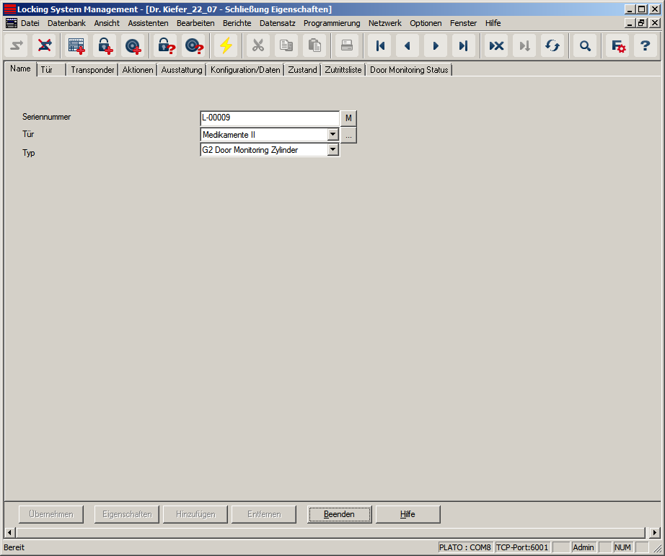Screen dimensions: 665x556
Task: Click the add new lock icon
Action: tap(105, 46)
